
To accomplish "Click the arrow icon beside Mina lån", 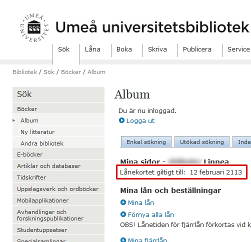I will (x=123, y=202).
